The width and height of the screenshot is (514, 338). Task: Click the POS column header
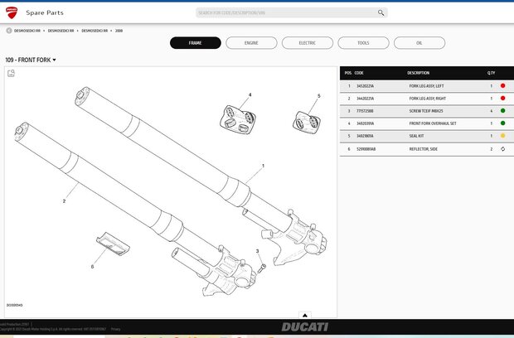click(x=348, y=73)
